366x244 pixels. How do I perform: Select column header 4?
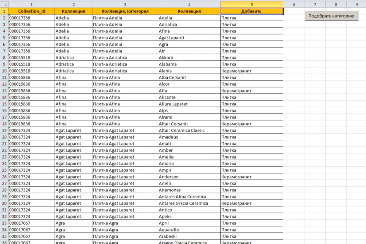[x=189, y=5]
